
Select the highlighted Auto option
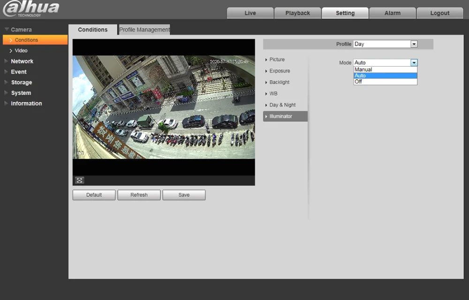click(385, 75)
